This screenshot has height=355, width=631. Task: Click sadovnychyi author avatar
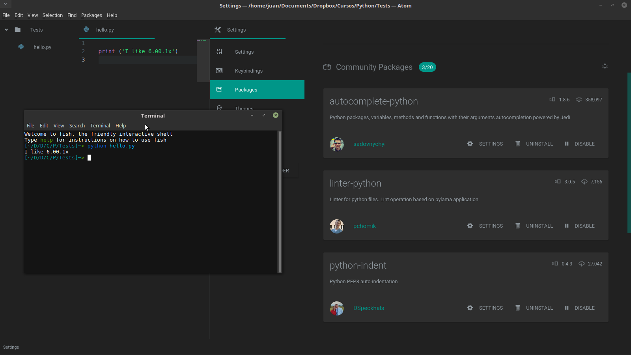coord(337,144)
